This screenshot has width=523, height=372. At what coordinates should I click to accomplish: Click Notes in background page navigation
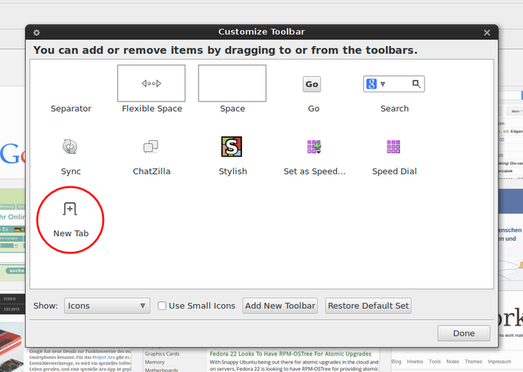coord(453,362)
